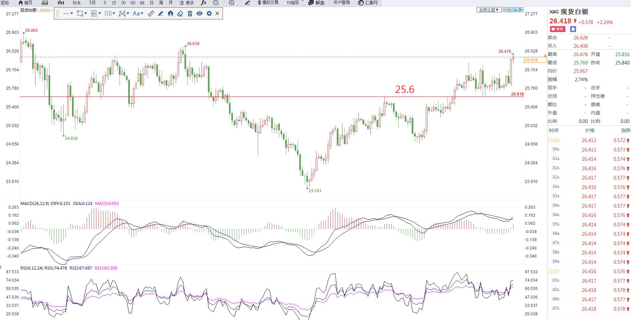Open TD指导 guidance

coord(293,3)
